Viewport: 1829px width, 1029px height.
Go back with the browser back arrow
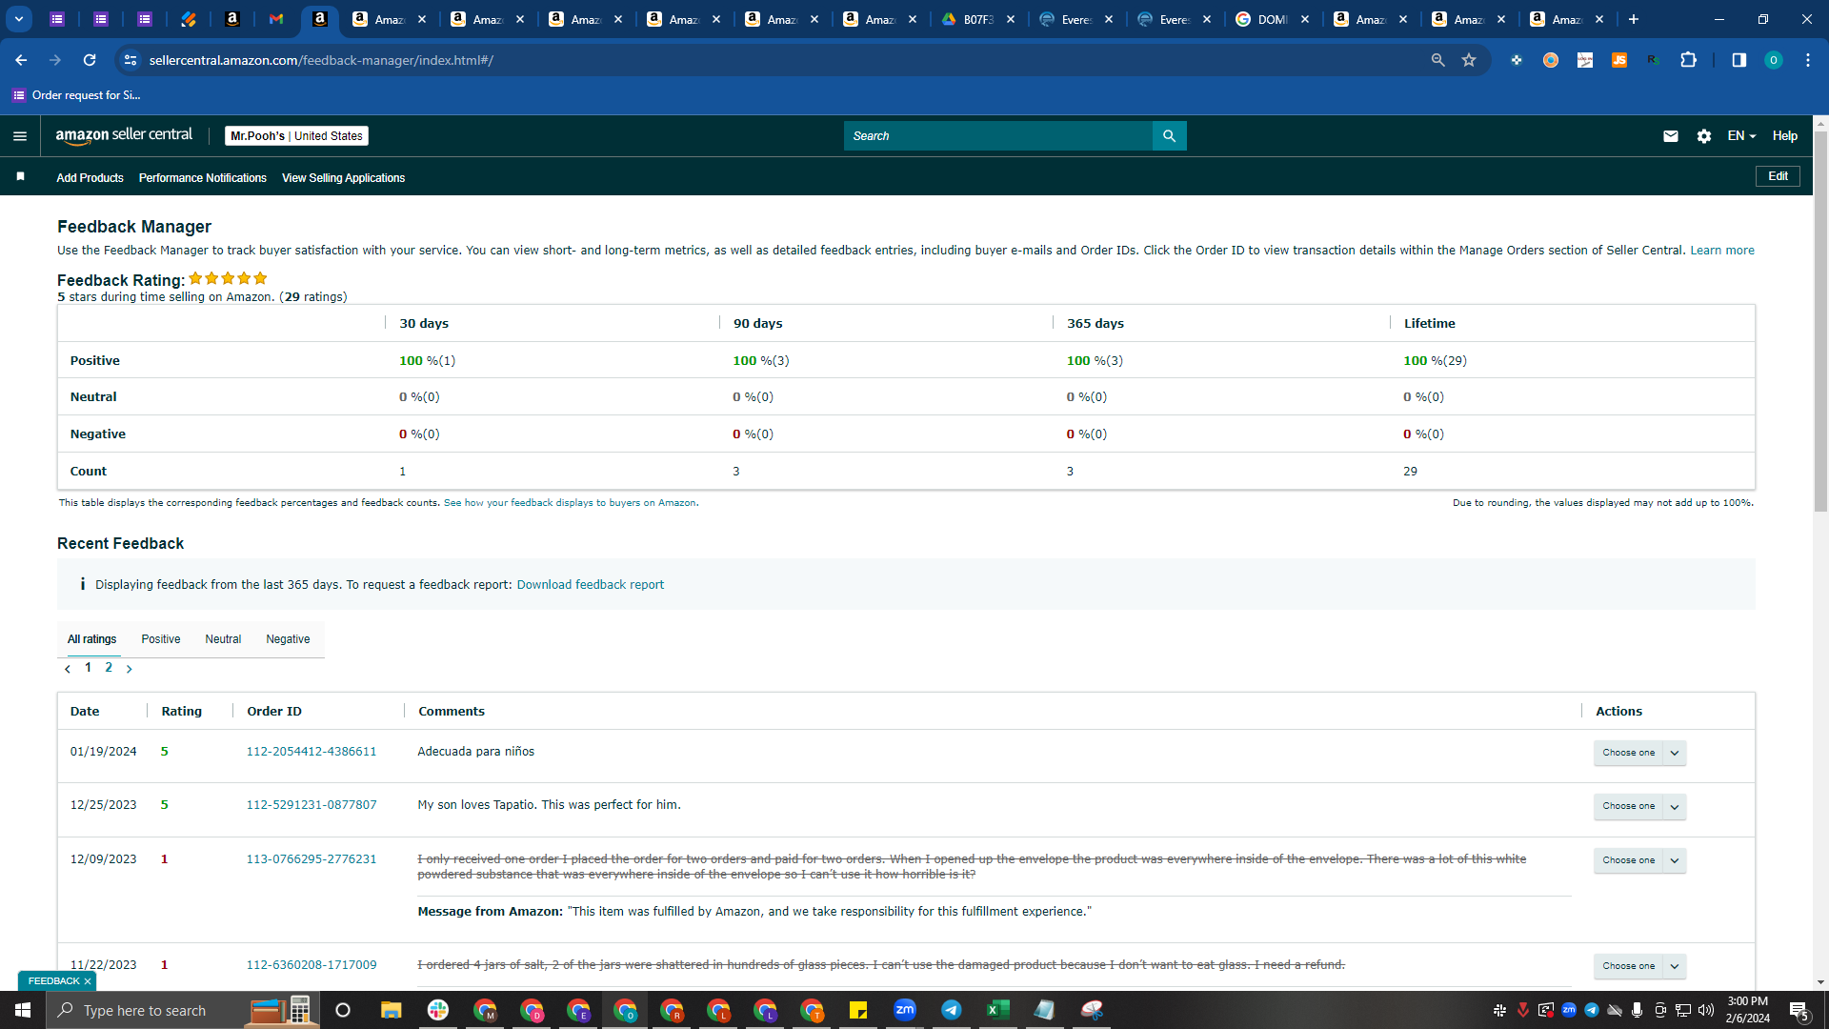tap(21, 60)
